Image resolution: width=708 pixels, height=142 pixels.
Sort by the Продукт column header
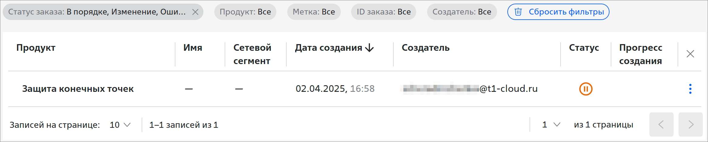click(36, 48)
